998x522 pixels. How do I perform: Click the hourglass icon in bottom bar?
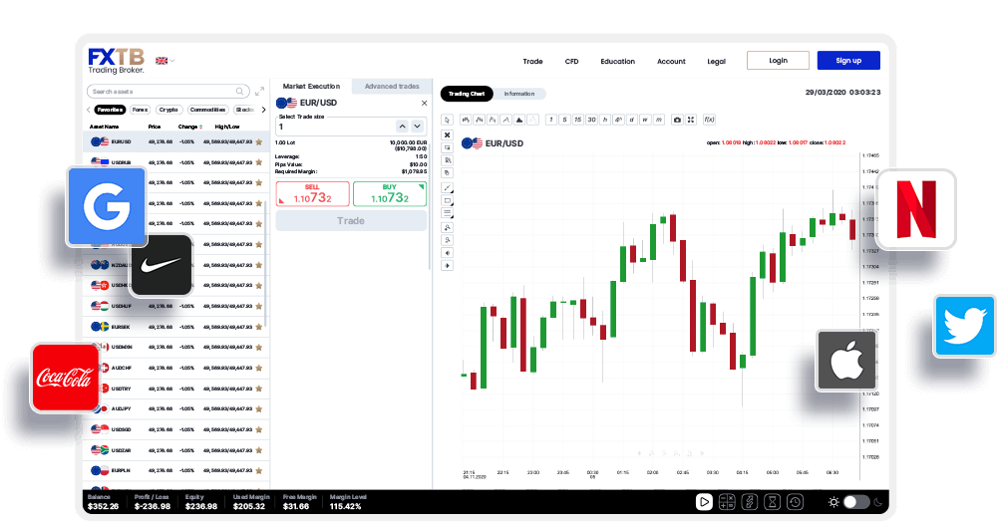pyautogui.click(x=772, y=502)
